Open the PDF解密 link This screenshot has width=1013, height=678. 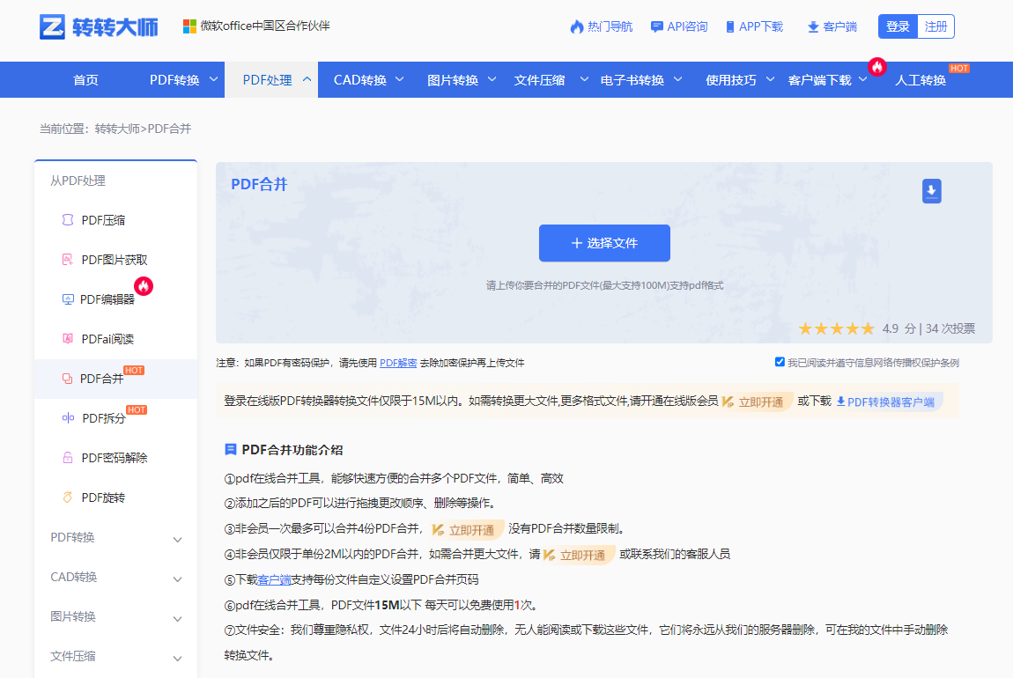point(398,363)
